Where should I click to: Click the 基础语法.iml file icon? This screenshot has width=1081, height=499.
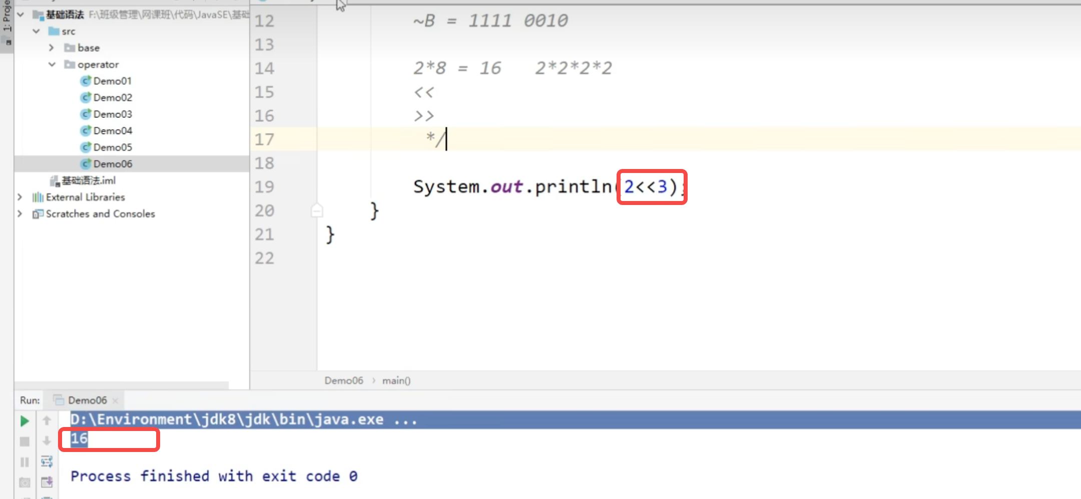pyautogui.click(x=55, y=180)
